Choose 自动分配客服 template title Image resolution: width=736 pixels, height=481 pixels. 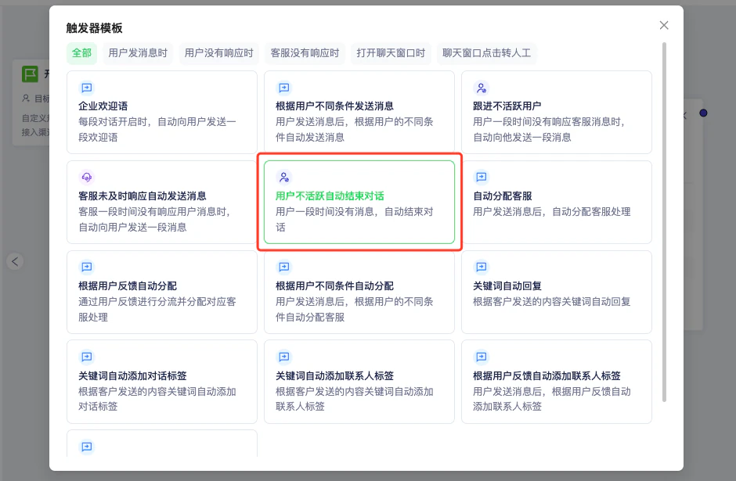click(x=502, y=196)
